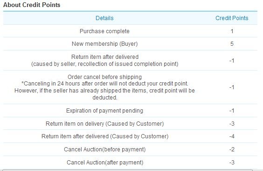Click the credit value 1 for purchase complete

232,31
